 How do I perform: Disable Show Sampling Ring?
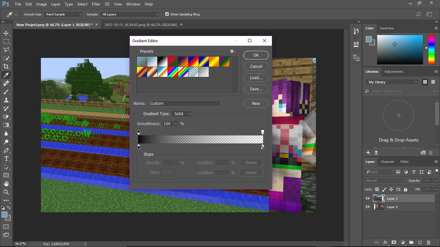pyautogui.click(x=167, y=14)
